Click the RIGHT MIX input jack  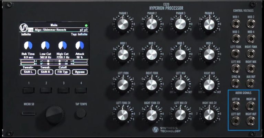point(251,69)
